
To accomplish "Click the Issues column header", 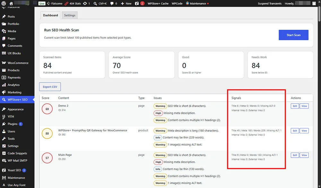I will pyautogui.click(x=158, y=98).
